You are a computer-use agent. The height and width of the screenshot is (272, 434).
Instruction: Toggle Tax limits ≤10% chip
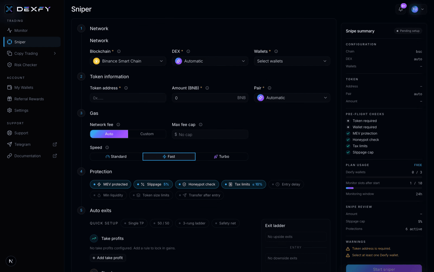point(244,184)
